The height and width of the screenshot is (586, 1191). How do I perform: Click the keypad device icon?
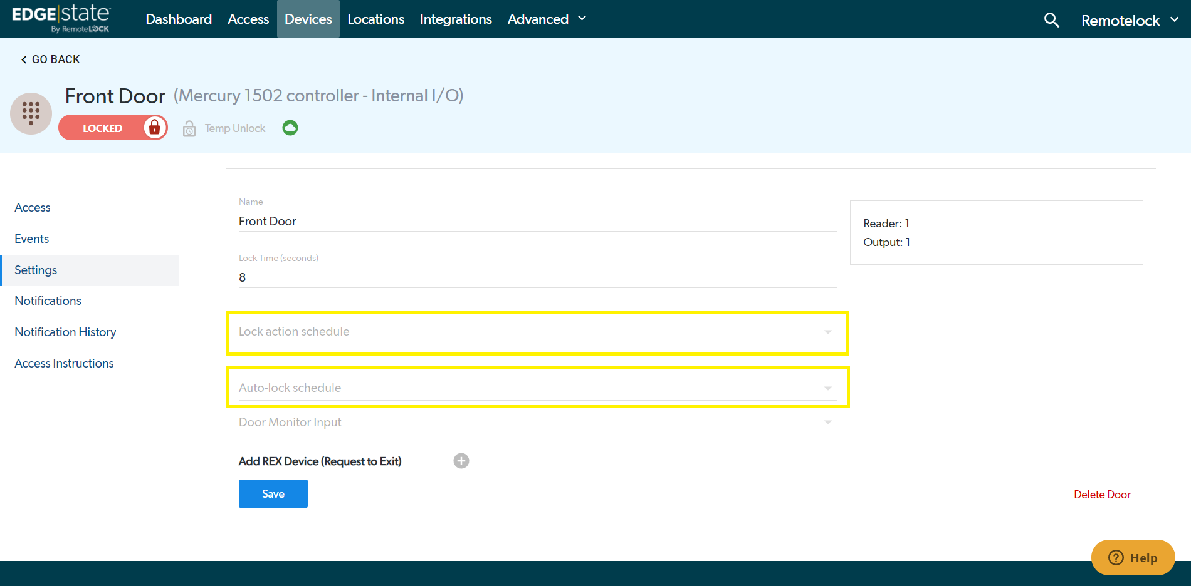31,113
